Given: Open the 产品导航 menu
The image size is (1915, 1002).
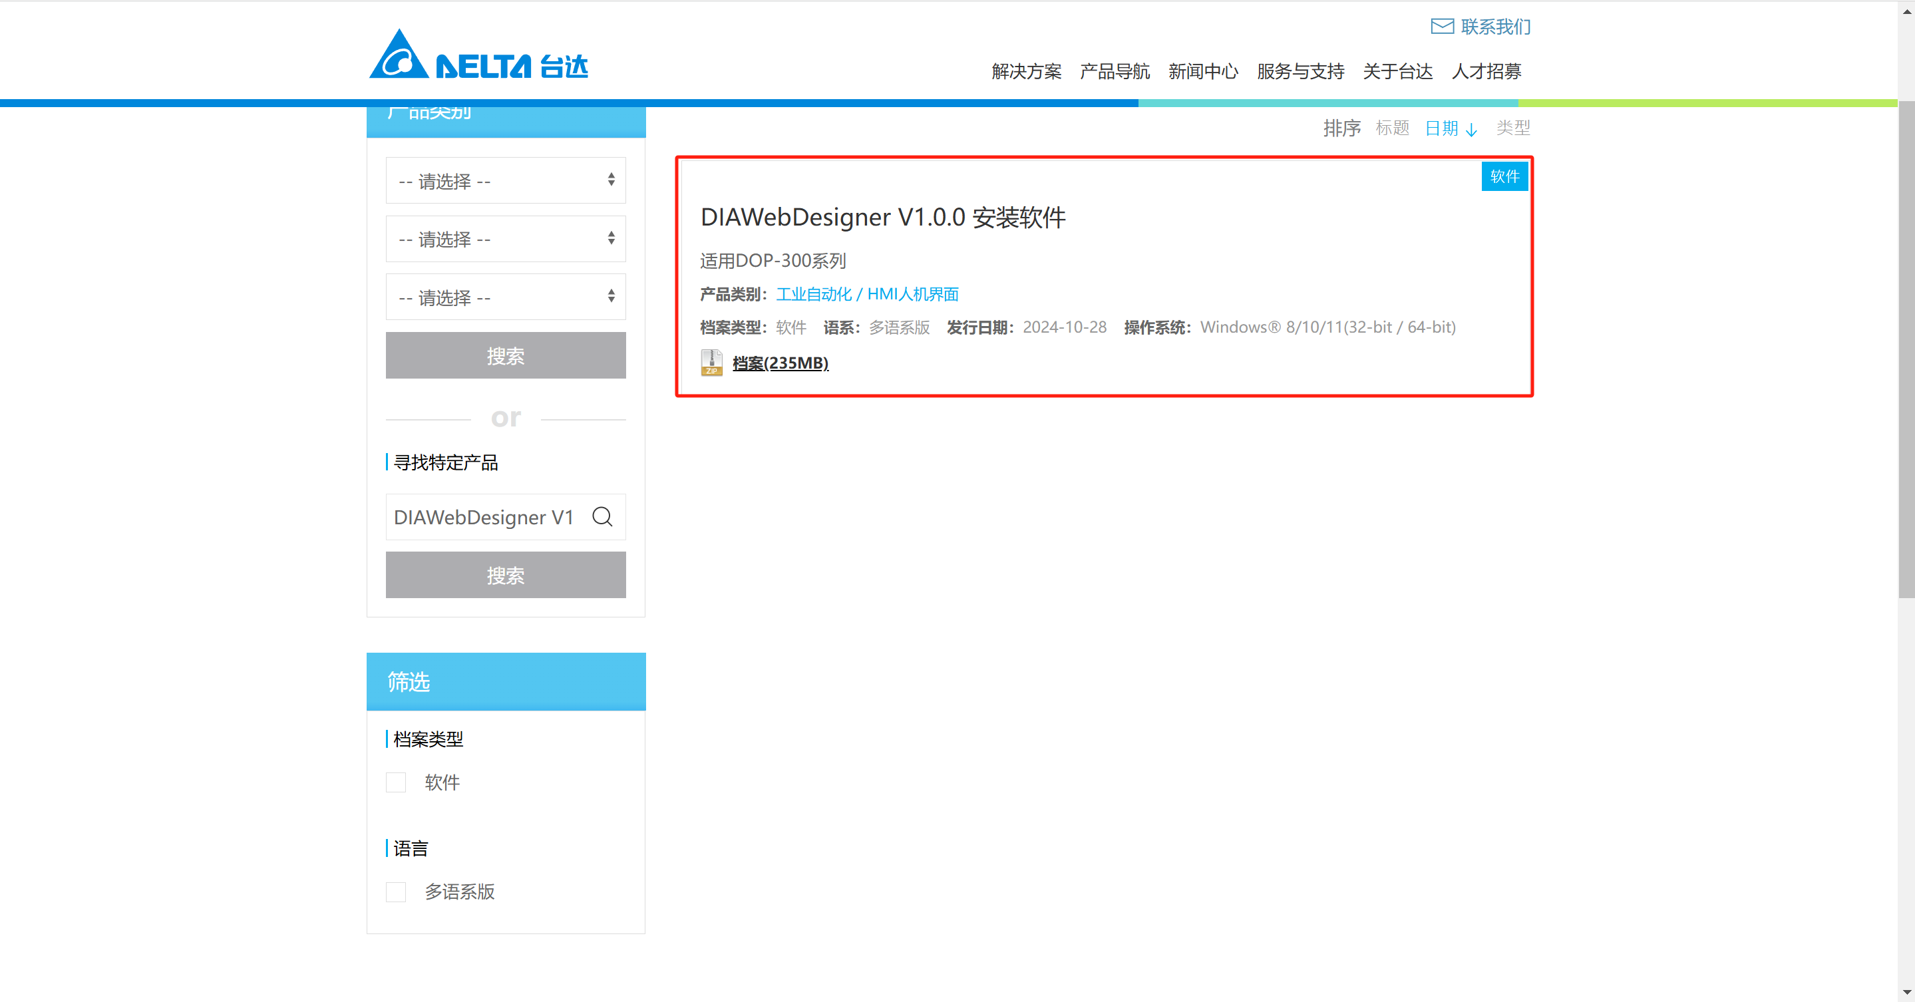Looking at the screenshot, I should pyautogui.click(x=1115, y=71).
